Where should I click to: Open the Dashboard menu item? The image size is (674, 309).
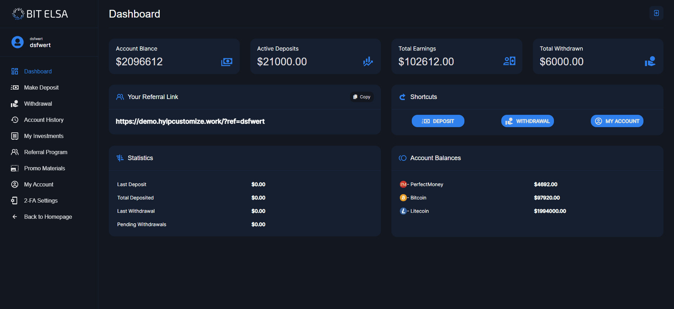38,71
